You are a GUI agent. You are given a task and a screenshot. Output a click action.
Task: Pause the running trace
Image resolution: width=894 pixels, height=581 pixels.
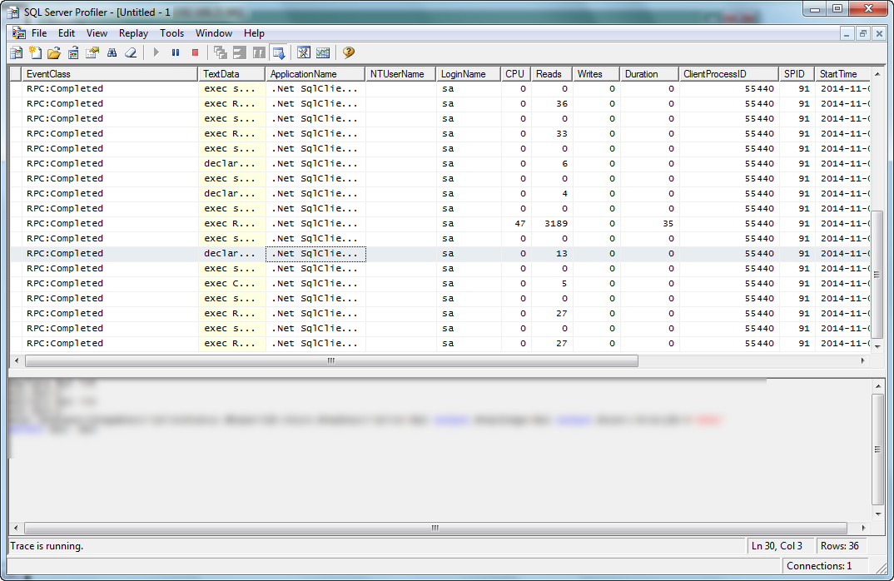point(176,52)
